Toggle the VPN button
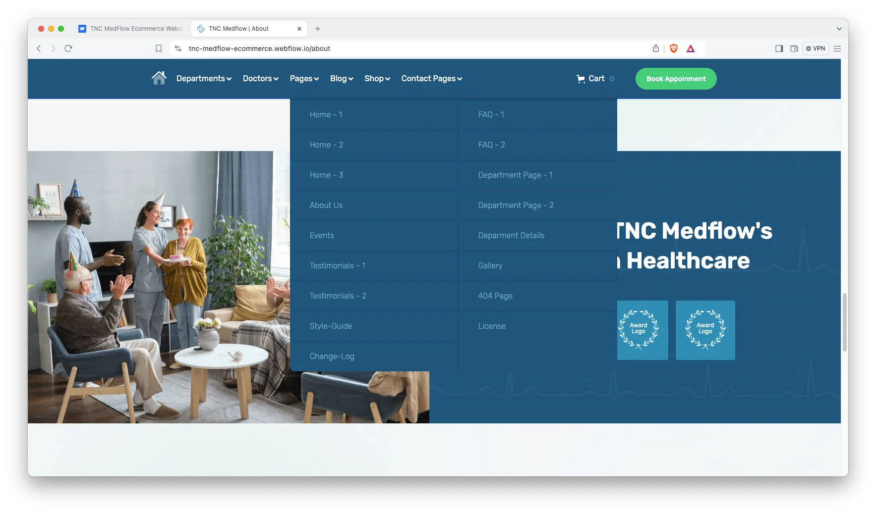The height and width of the screenshot is (513, 876). click(816, 49)
